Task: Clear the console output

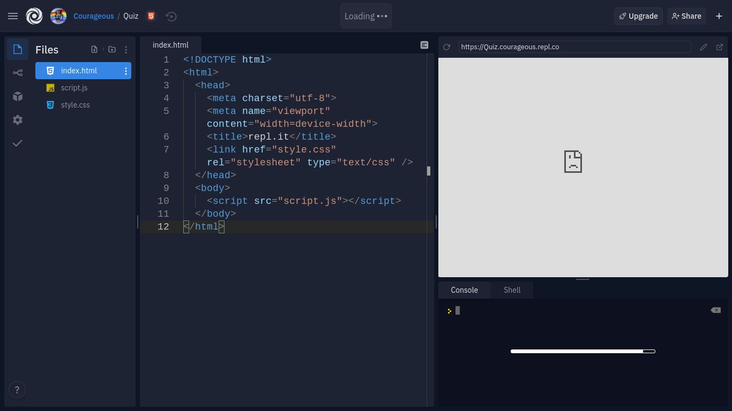Action: pyautogui.click(x=716, y=310)
